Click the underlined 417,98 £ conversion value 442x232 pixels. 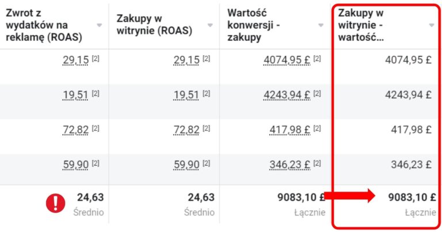290,130
